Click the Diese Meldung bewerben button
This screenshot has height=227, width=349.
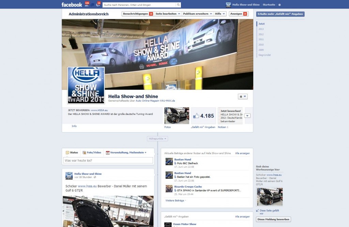coord(273,219)
